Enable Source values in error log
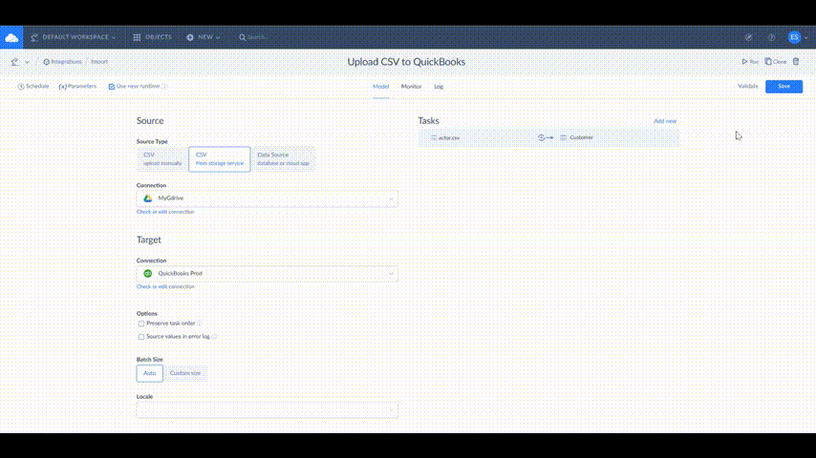The height and width of the screenshot is (458, 816). (x=141, y=337)
